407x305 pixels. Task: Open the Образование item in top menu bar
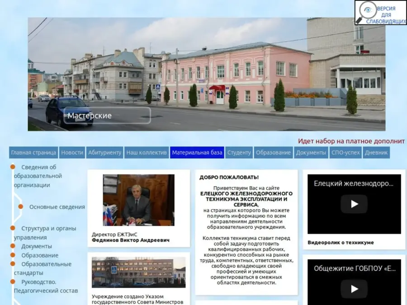pos(273,153)
